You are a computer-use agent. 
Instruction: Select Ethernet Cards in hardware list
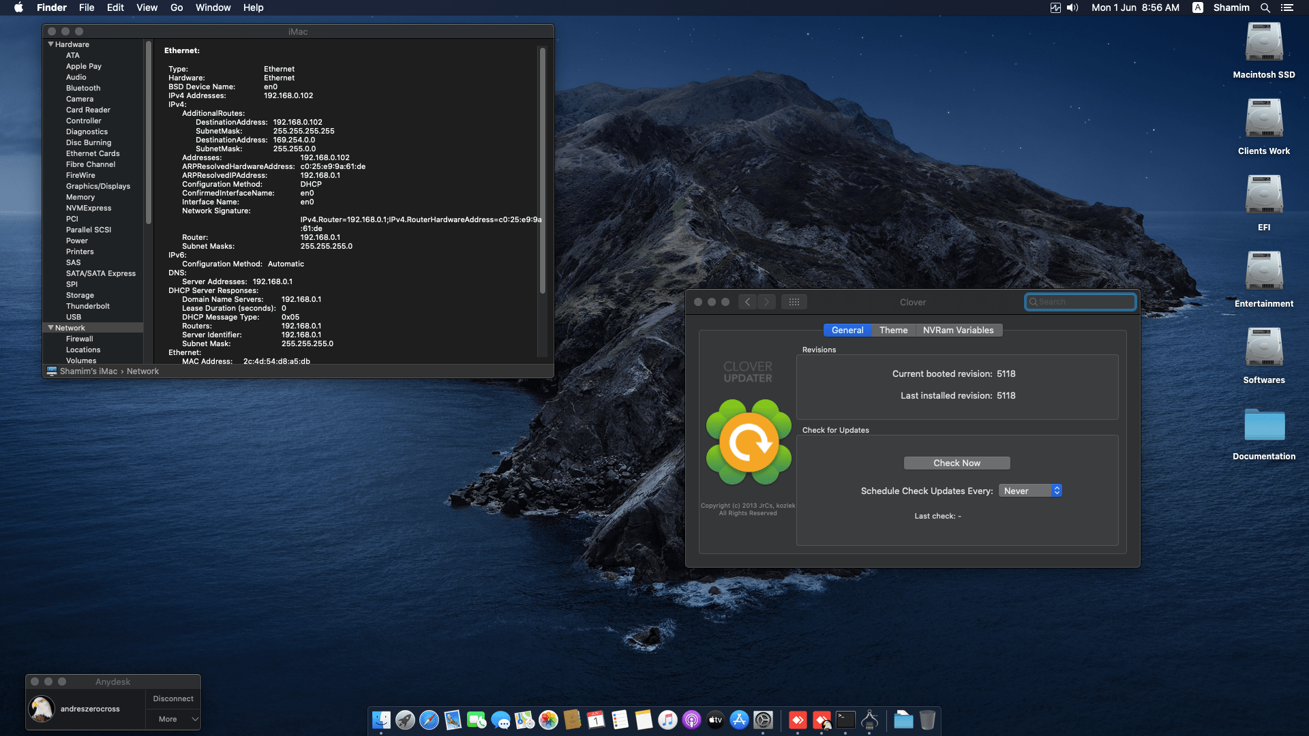click(x=93, y=153)
